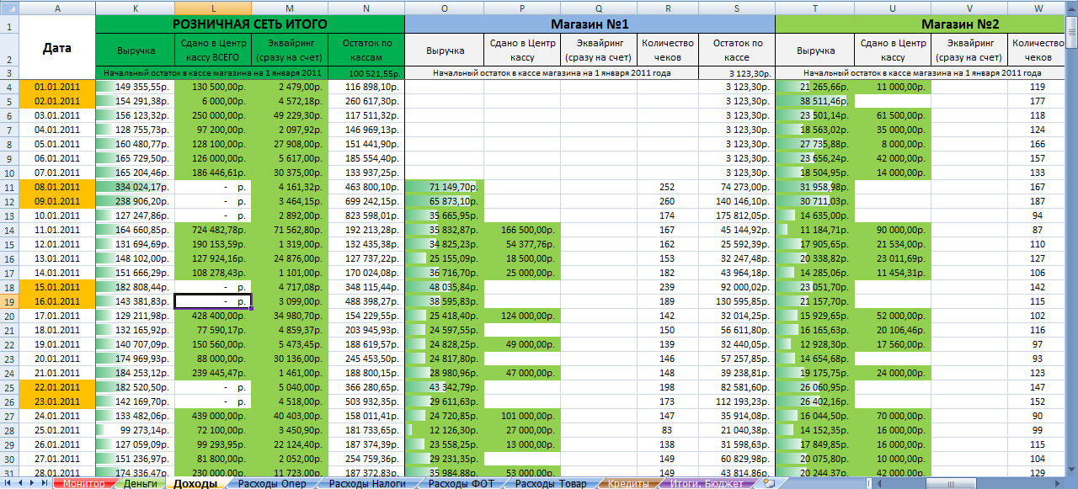
Task: Insert a new worksheet using the tab icon
Action: [768, 484]
